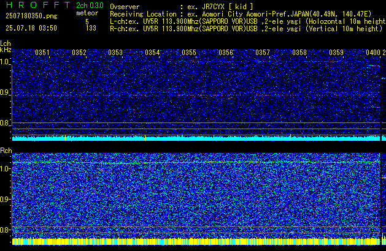Click the value 133 under meteor
This screenshot has width=386, height=251.
(91, 28)
